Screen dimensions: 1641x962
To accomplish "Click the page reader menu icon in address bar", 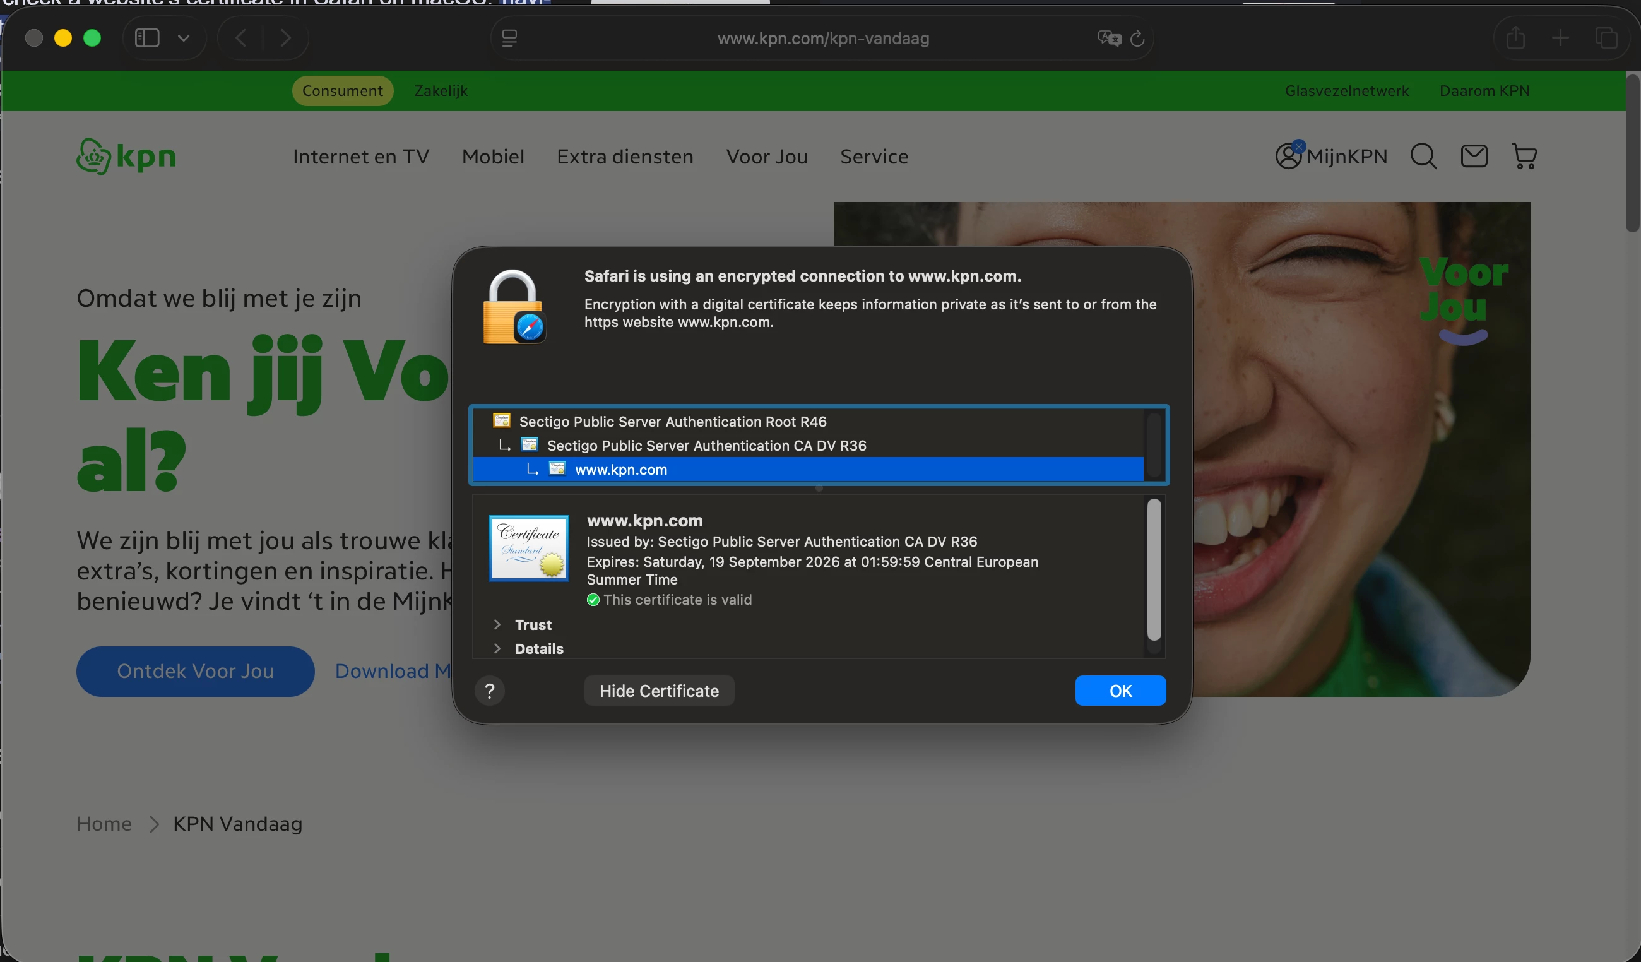I will click(509, 39).
